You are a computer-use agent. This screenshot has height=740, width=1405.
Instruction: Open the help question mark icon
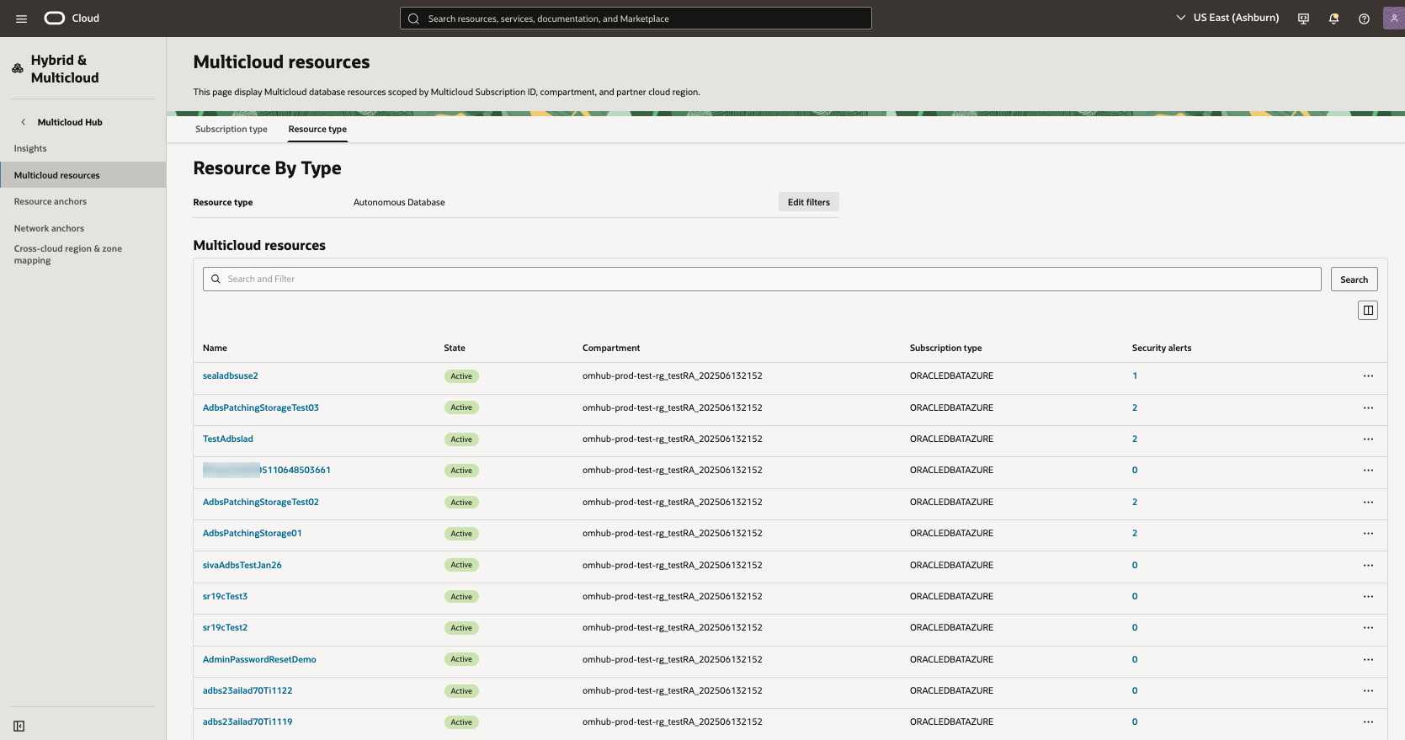1364,19
